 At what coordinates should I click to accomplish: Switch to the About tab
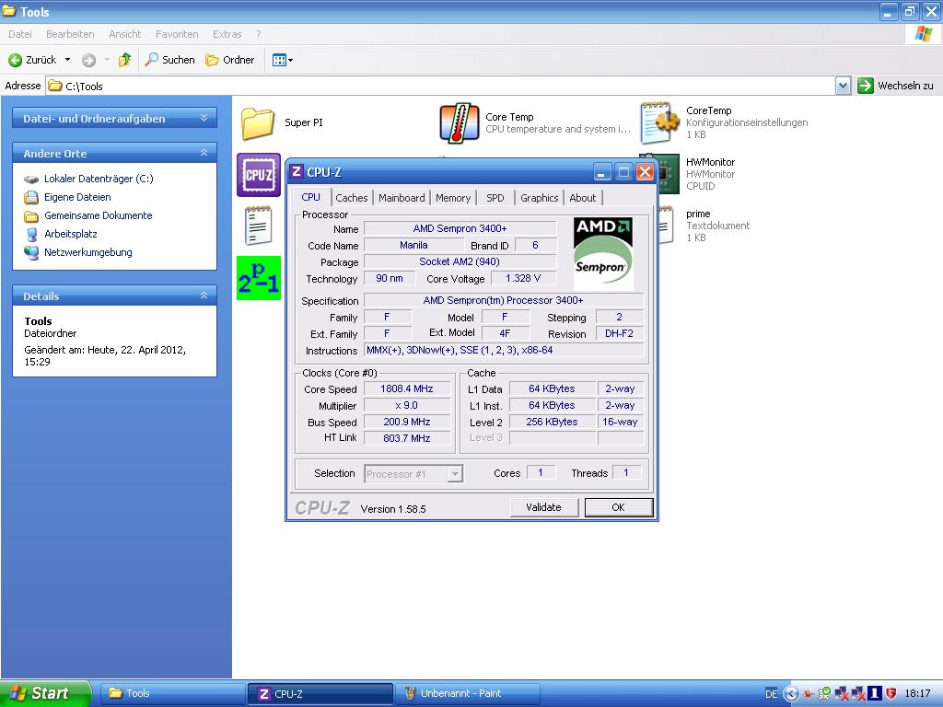583,198
